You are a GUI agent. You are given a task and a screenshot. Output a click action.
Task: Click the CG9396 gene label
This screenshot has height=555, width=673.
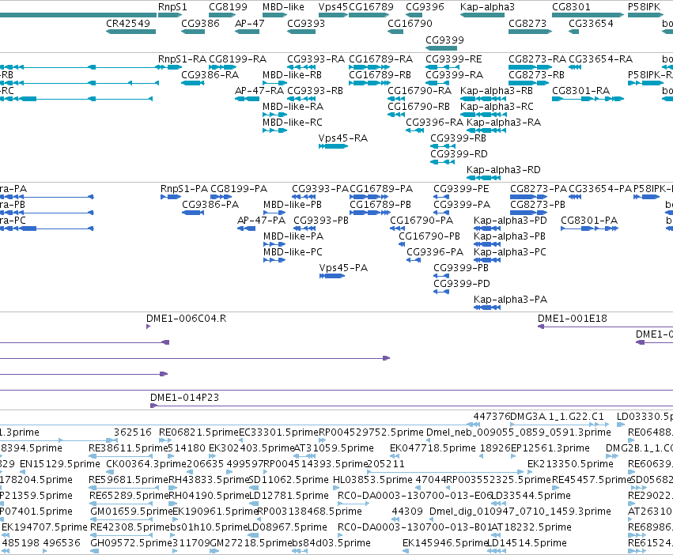coord(425,7)
